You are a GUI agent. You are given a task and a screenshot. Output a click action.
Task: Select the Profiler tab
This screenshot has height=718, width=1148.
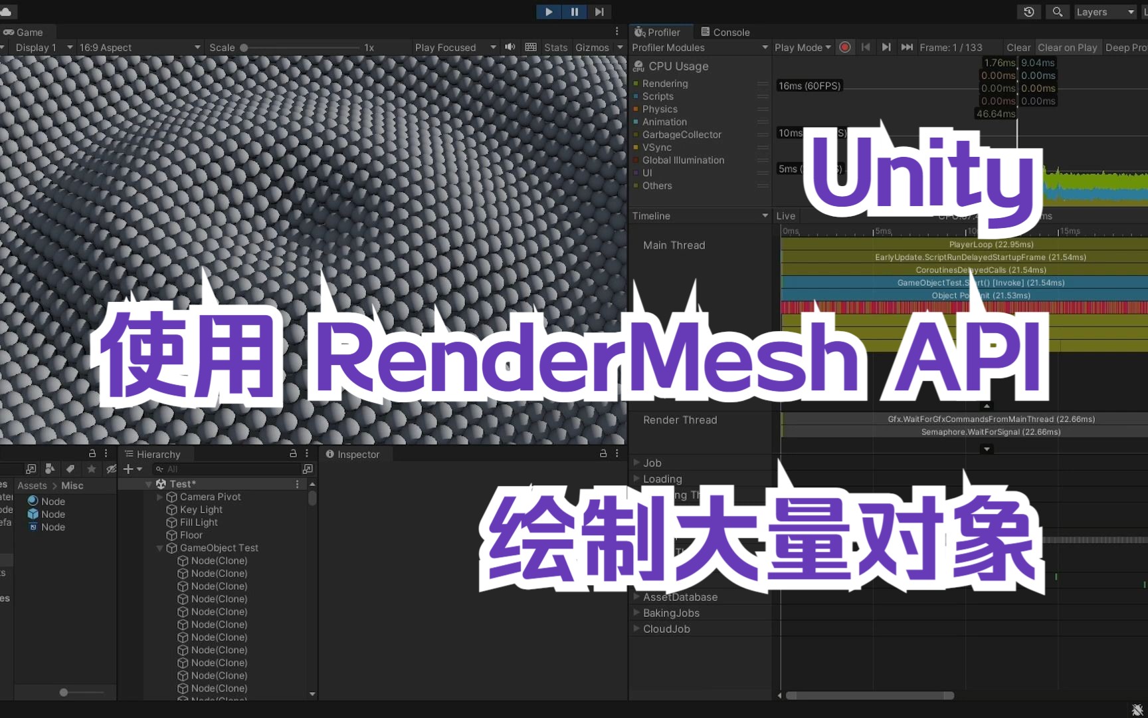[660, 31]
